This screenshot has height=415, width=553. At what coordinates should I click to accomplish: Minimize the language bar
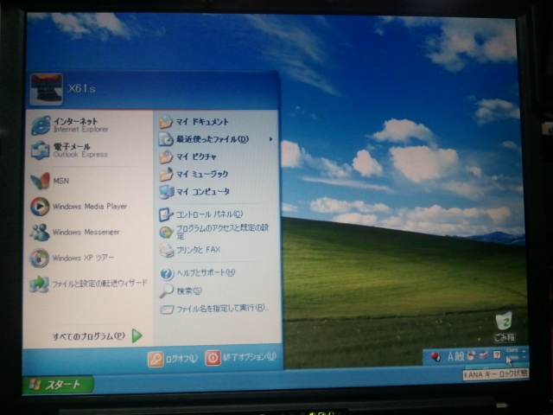[524, 352]
